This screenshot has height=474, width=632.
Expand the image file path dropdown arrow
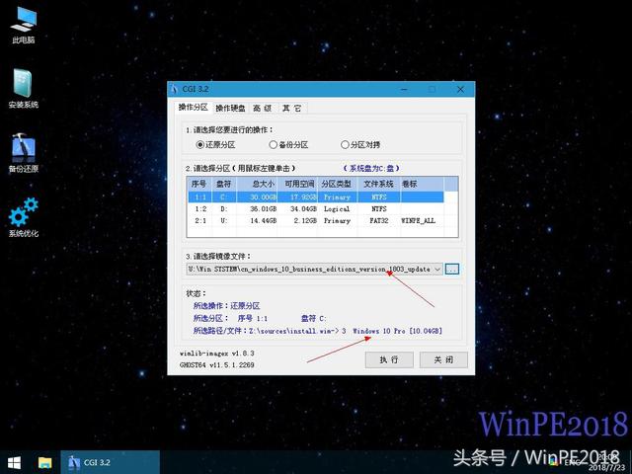coord(437,270)
